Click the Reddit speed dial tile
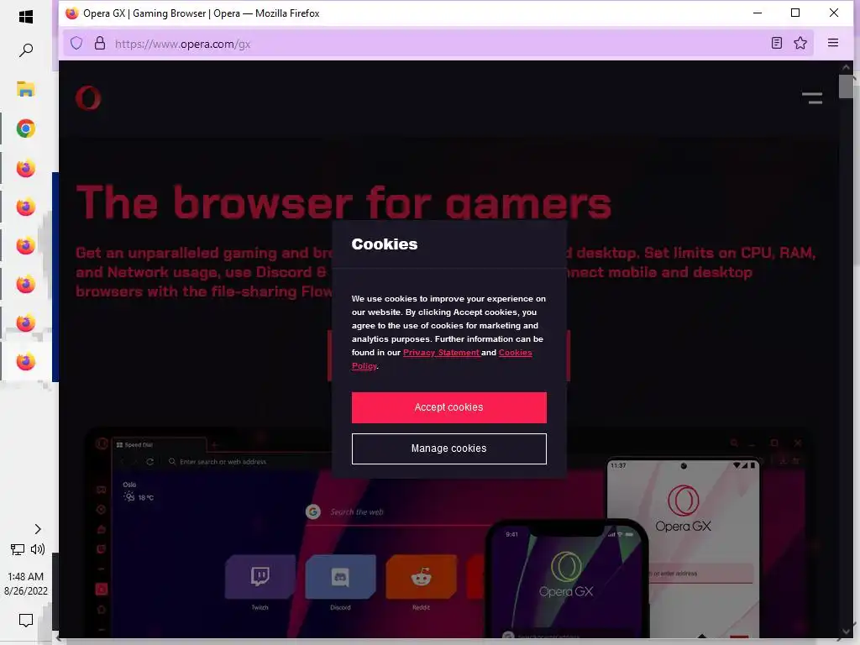The image size is (860, 645). tap(422, 577)
